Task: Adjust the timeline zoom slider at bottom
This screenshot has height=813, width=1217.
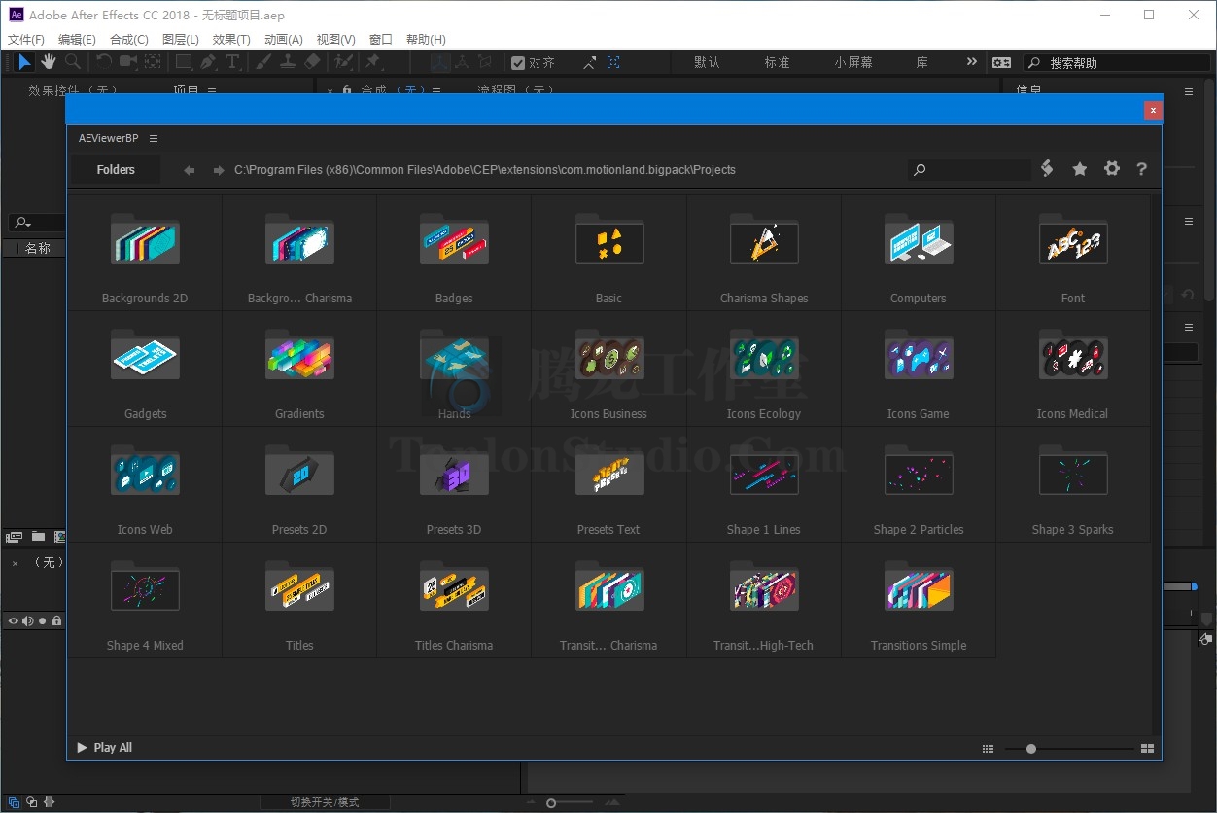Action: (x=551, y=803)
